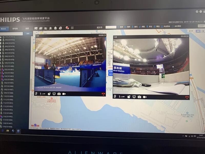Select contact 104(101483)
Screen dimensions: 205x154
[x=9, y=76]
